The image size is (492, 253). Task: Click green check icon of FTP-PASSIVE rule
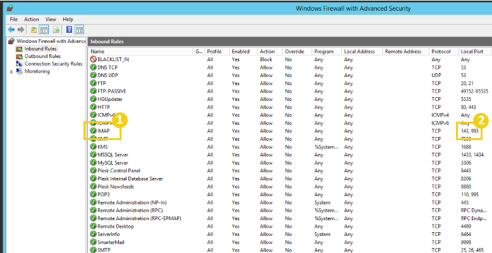tap(93, 91)
